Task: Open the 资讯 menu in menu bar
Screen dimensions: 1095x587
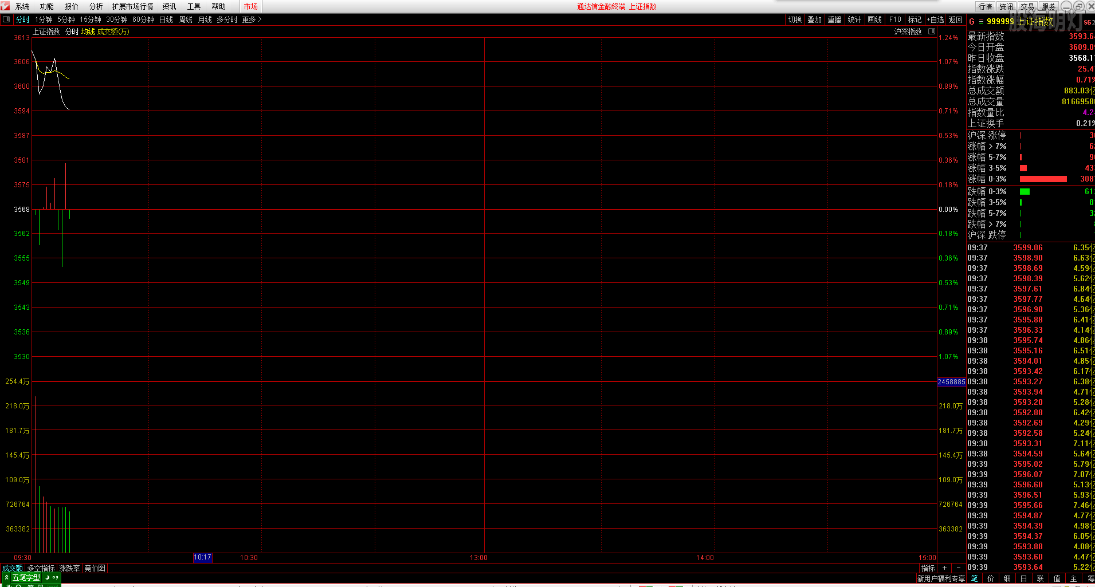Action: (169, 6)
